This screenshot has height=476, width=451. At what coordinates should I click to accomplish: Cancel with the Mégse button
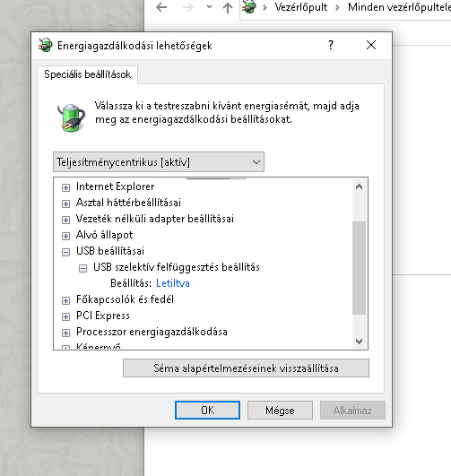click(280, 411)
